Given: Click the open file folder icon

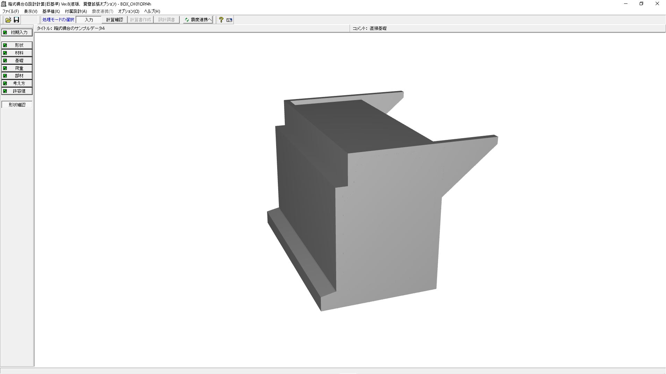Looking at the screenshot, I should [x=8, y=20].
